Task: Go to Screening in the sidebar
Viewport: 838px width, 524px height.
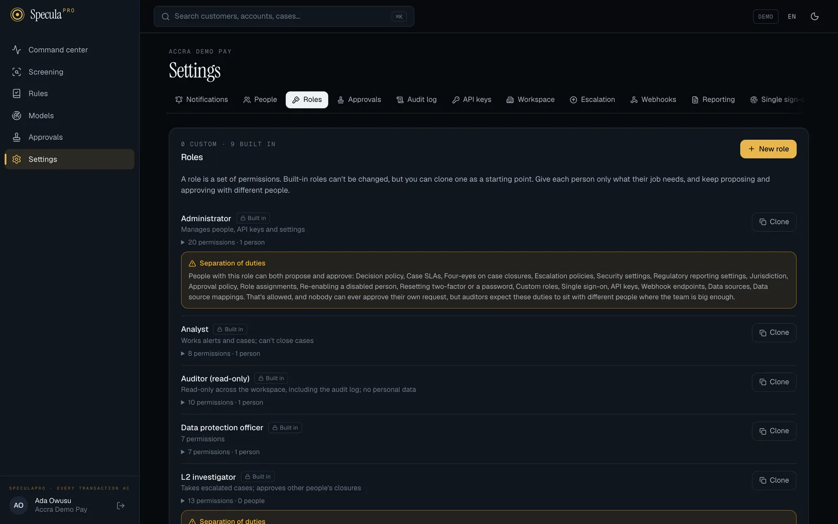Action: pyautogui.click(x=69, y=72)
